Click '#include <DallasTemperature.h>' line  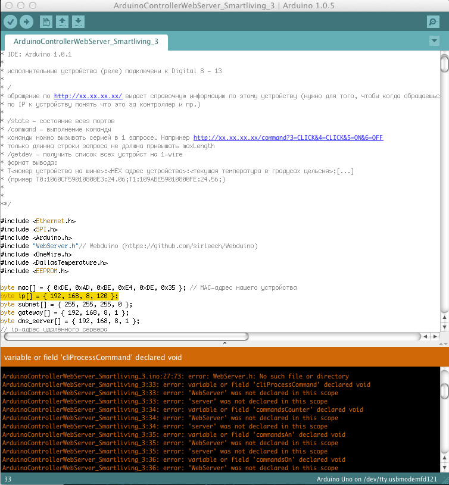pyautogui.click(x=54, y=263)
